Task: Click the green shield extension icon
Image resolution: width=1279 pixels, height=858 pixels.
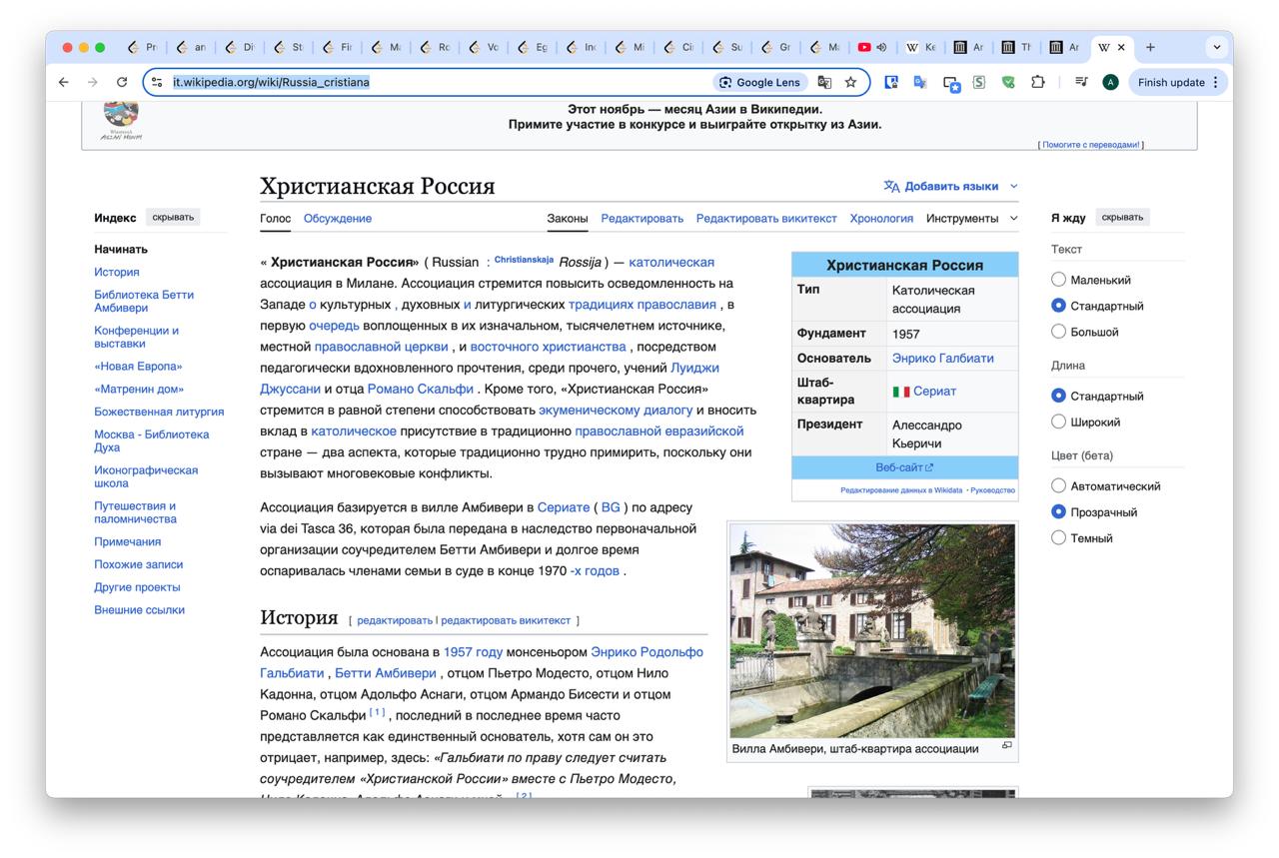Action: tap(1008, 82)
